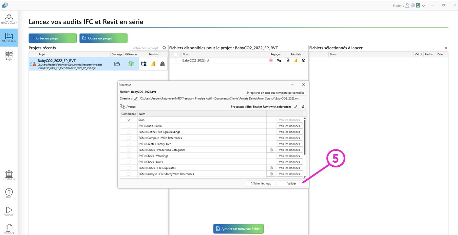458x235 pixels.
Task: Click the Valider button
Action: [x=291, y=183]
